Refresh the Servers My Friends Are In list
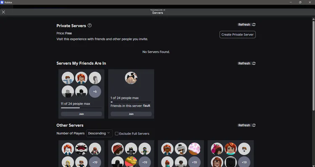 pos(247,64)
